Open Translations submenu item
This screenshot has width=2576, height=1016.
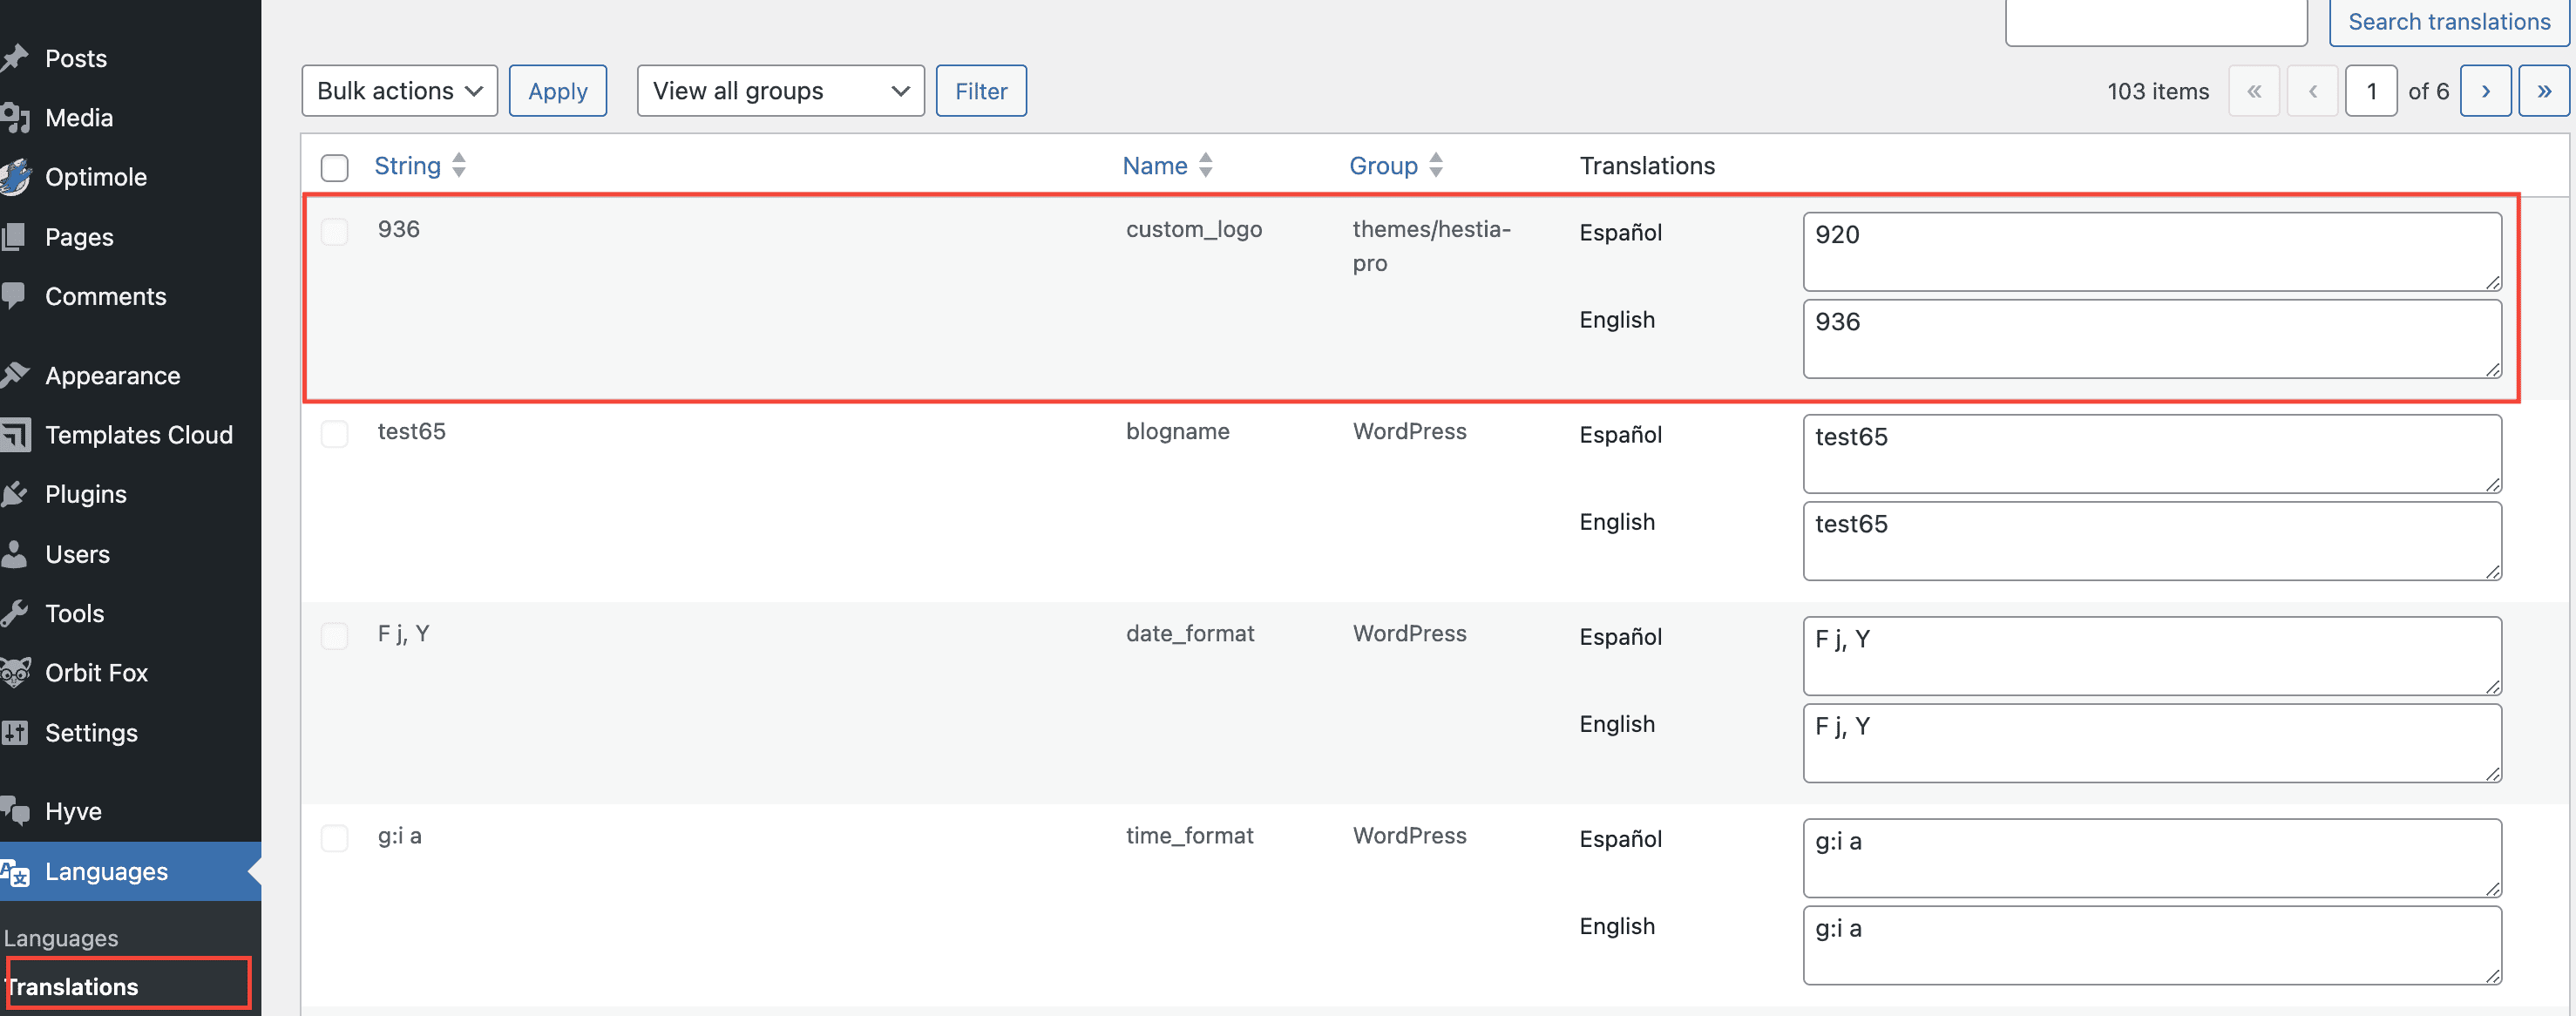pos(73,986)
